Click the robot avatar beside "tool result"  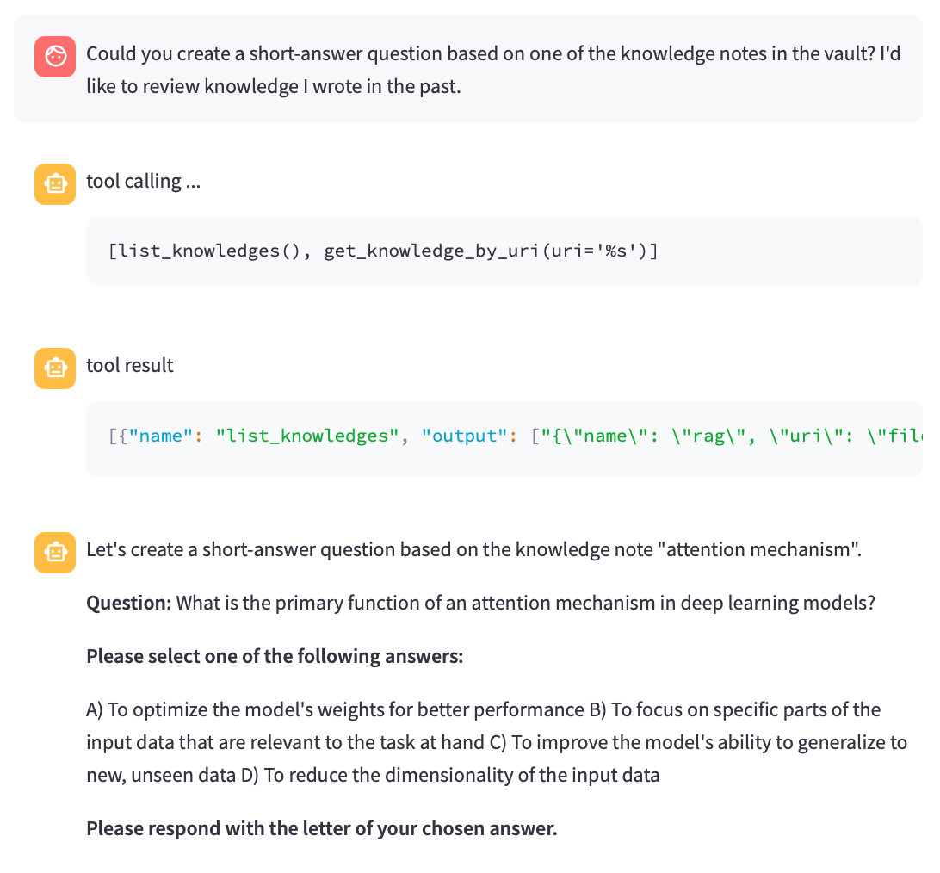tap(55, 368)
